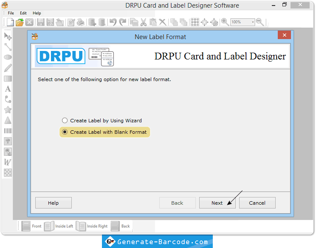Select the Line drawing tool

(x=8, y=47)
